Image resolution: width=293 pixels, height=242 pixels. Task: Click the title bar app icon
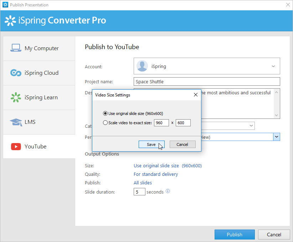[5, 5]
